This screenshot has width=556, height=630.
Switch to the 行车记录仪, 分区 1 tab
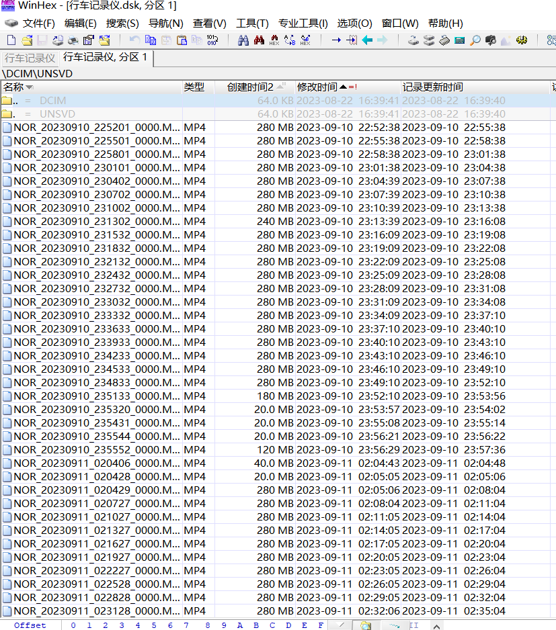coord(105,58)
